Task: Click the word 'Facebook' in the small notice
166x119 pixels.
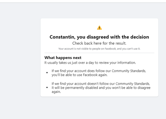Action: point(110,49)
